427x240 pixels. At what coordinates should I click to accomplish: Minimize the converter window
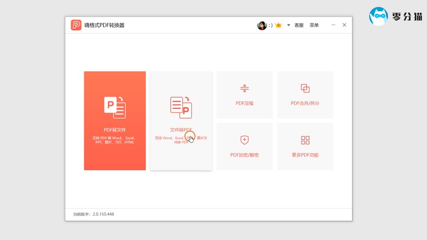click(x=333, y=25)
